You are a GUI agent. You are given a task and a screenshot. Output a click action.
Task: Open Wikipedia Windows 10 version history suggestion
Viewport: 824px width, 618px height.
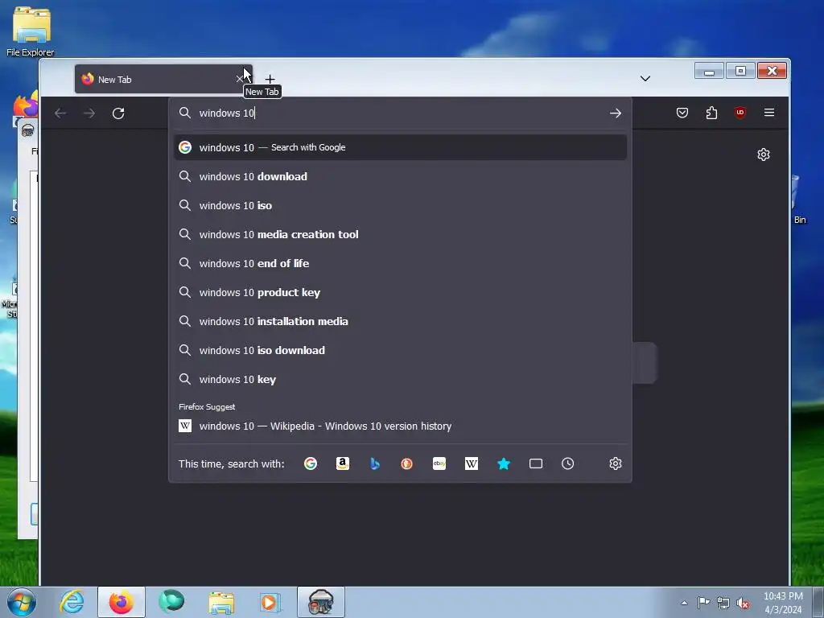pos(400,426)
